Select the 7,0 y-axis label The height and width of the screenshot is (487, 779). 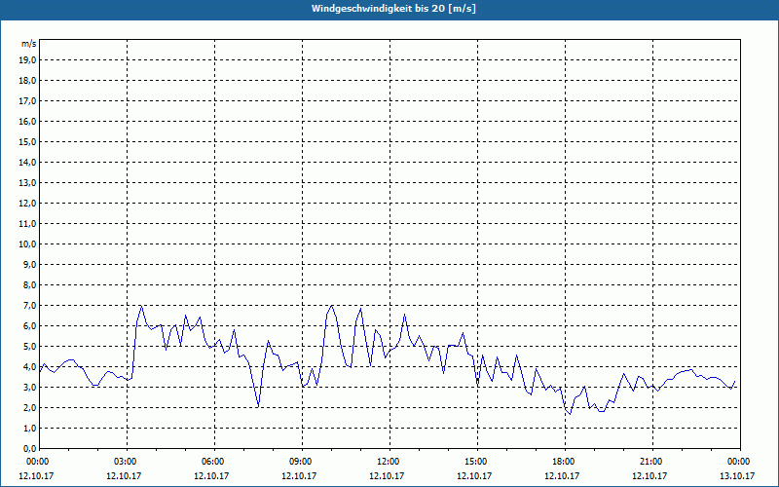click(x=29, y=306)
